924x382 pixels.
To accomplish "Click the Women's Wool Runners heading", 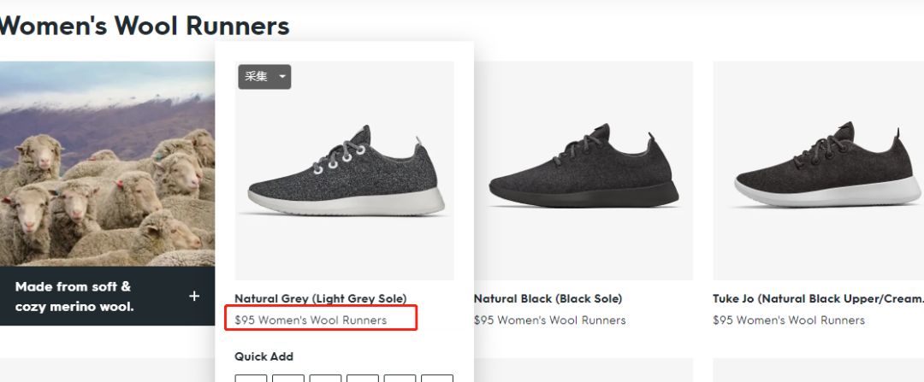I will pyautogui.click(x=145, y=26).
